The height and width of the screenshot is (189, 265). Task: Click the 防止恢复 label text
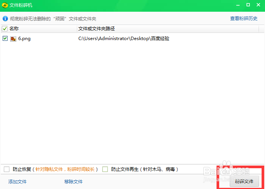click(22, 169)
